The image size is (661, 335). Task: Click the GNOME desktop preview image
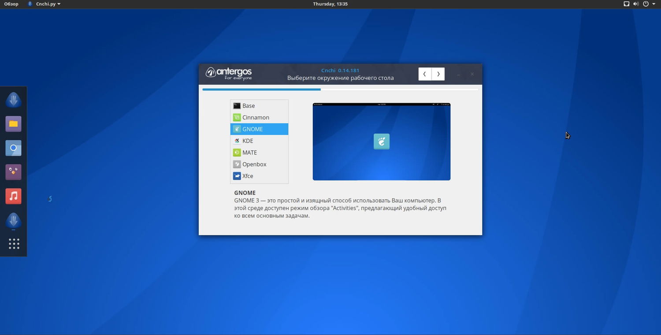(382, 141)
